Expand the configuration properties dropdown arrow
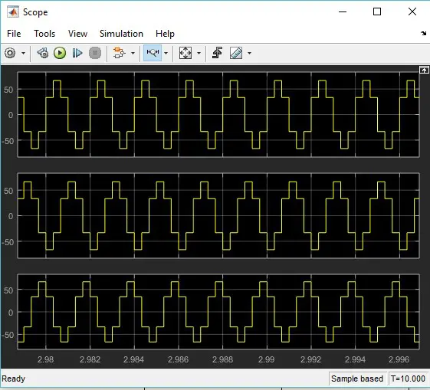 tap(23, 53)
